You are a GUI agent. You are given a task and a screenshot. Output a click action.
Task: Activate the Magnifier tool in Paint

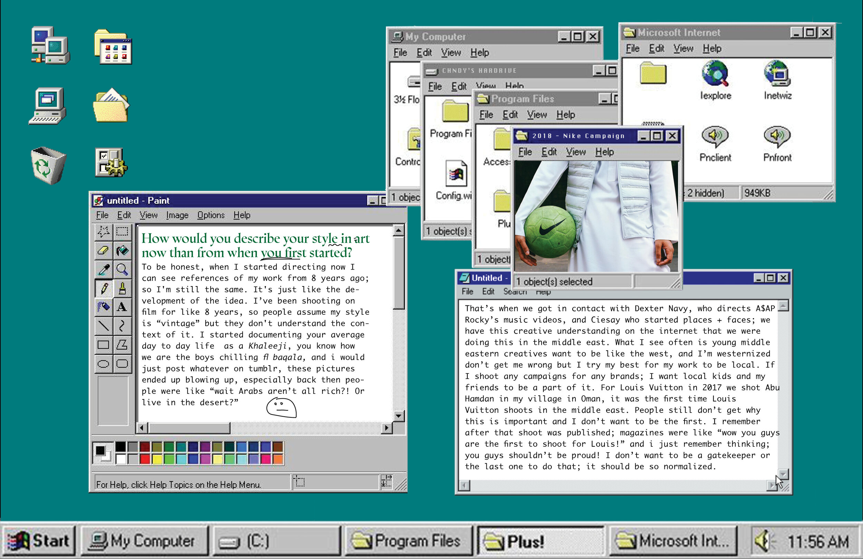[122, 269]
